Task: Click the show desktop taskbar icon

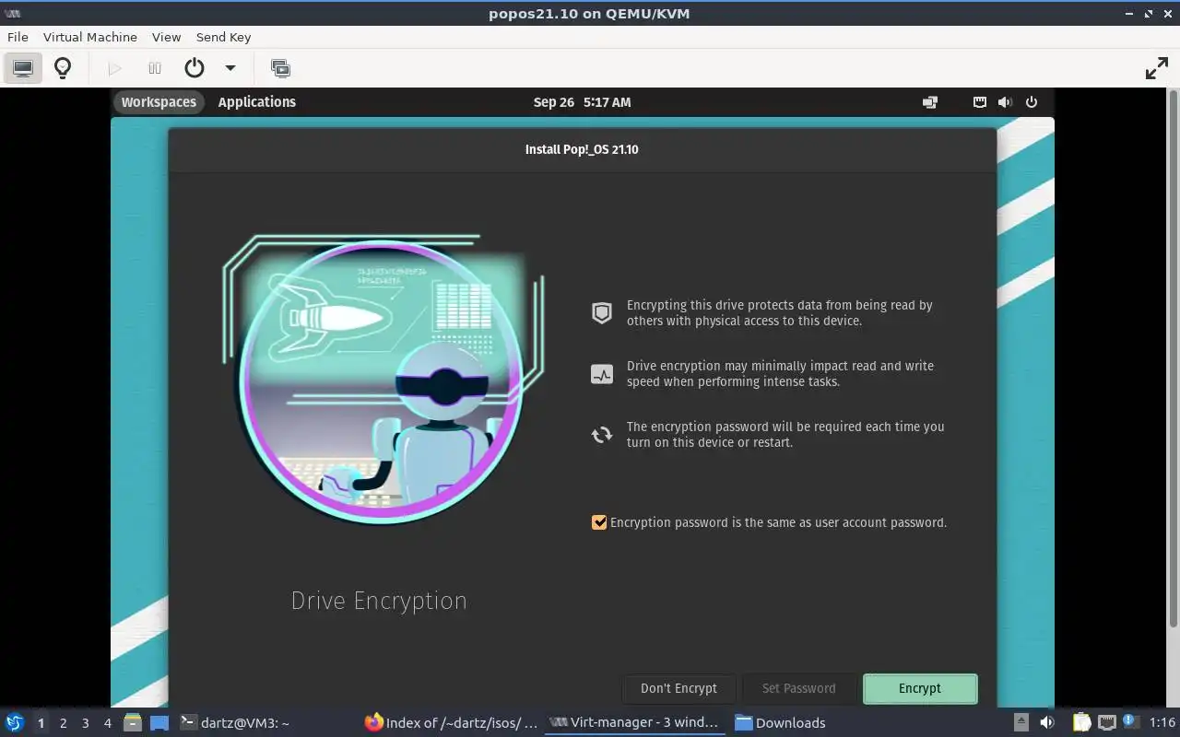Action: click(159, 722)
